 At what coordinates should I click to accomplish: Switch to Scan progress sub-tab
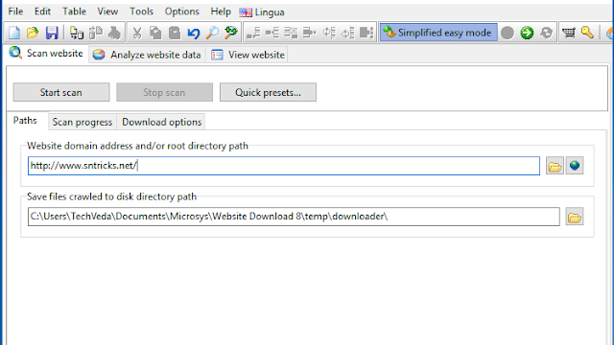tap(83, 122)
